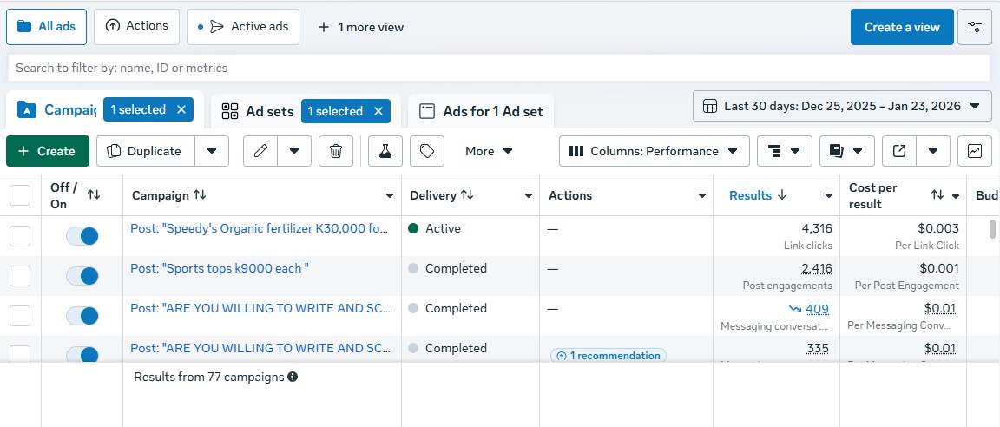Click the trash delete icon
The image size is (1000, 427).
(x=336, y=151)
